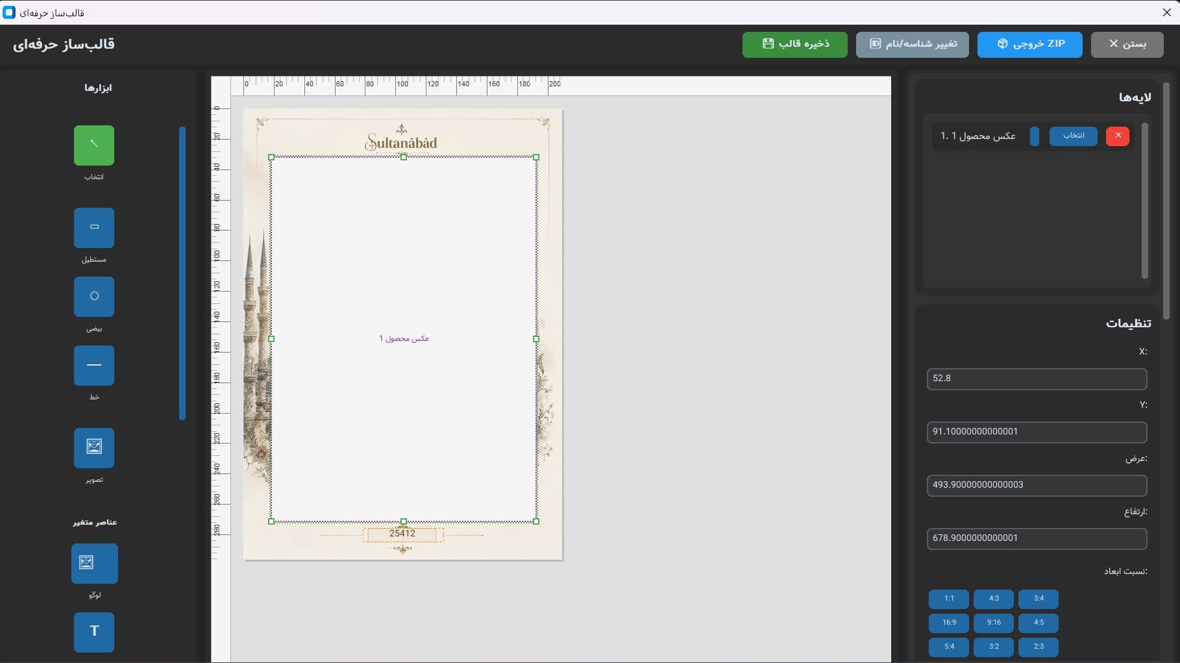
Task: Select the T text tool
Action: pos(94,632)
